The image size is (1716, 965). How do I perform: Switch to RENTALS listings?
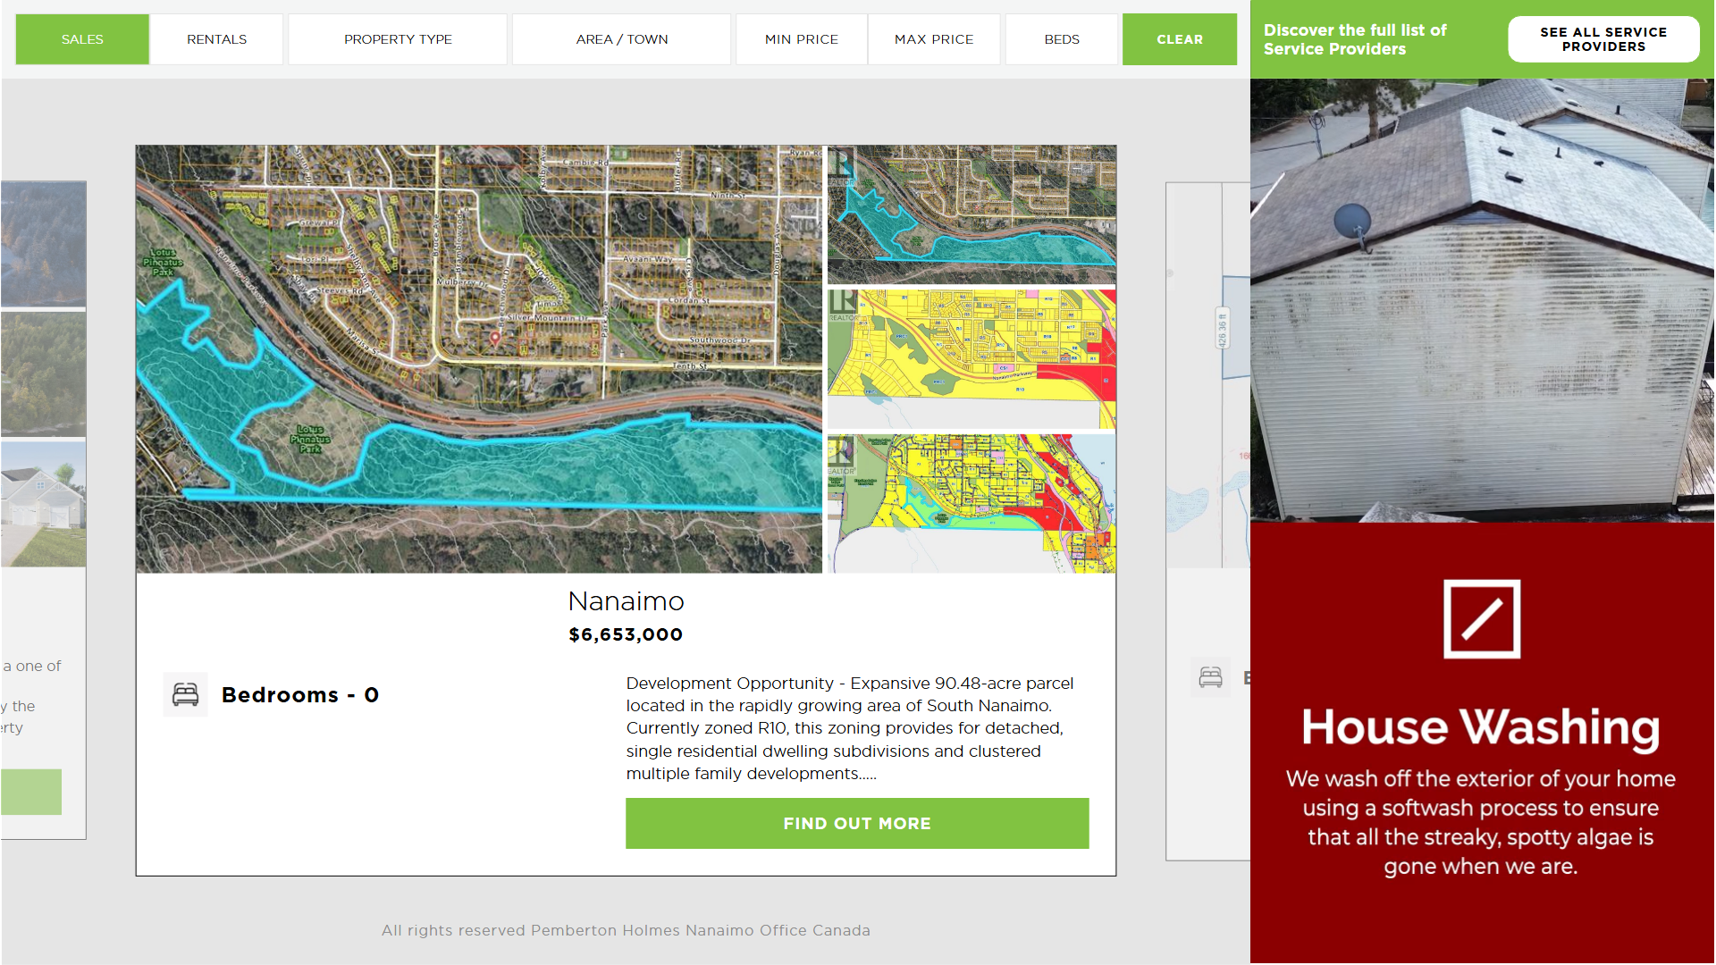click(x=216, y=39)
